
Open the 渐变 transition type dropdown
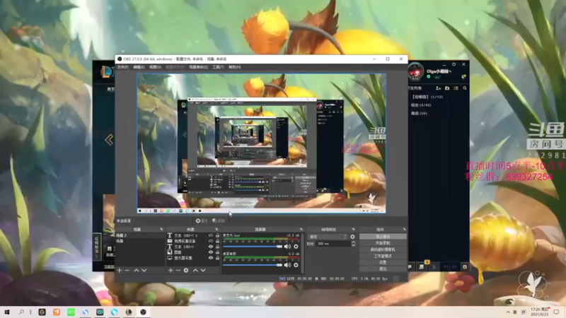pyautogui.click(x=328, y=237)
